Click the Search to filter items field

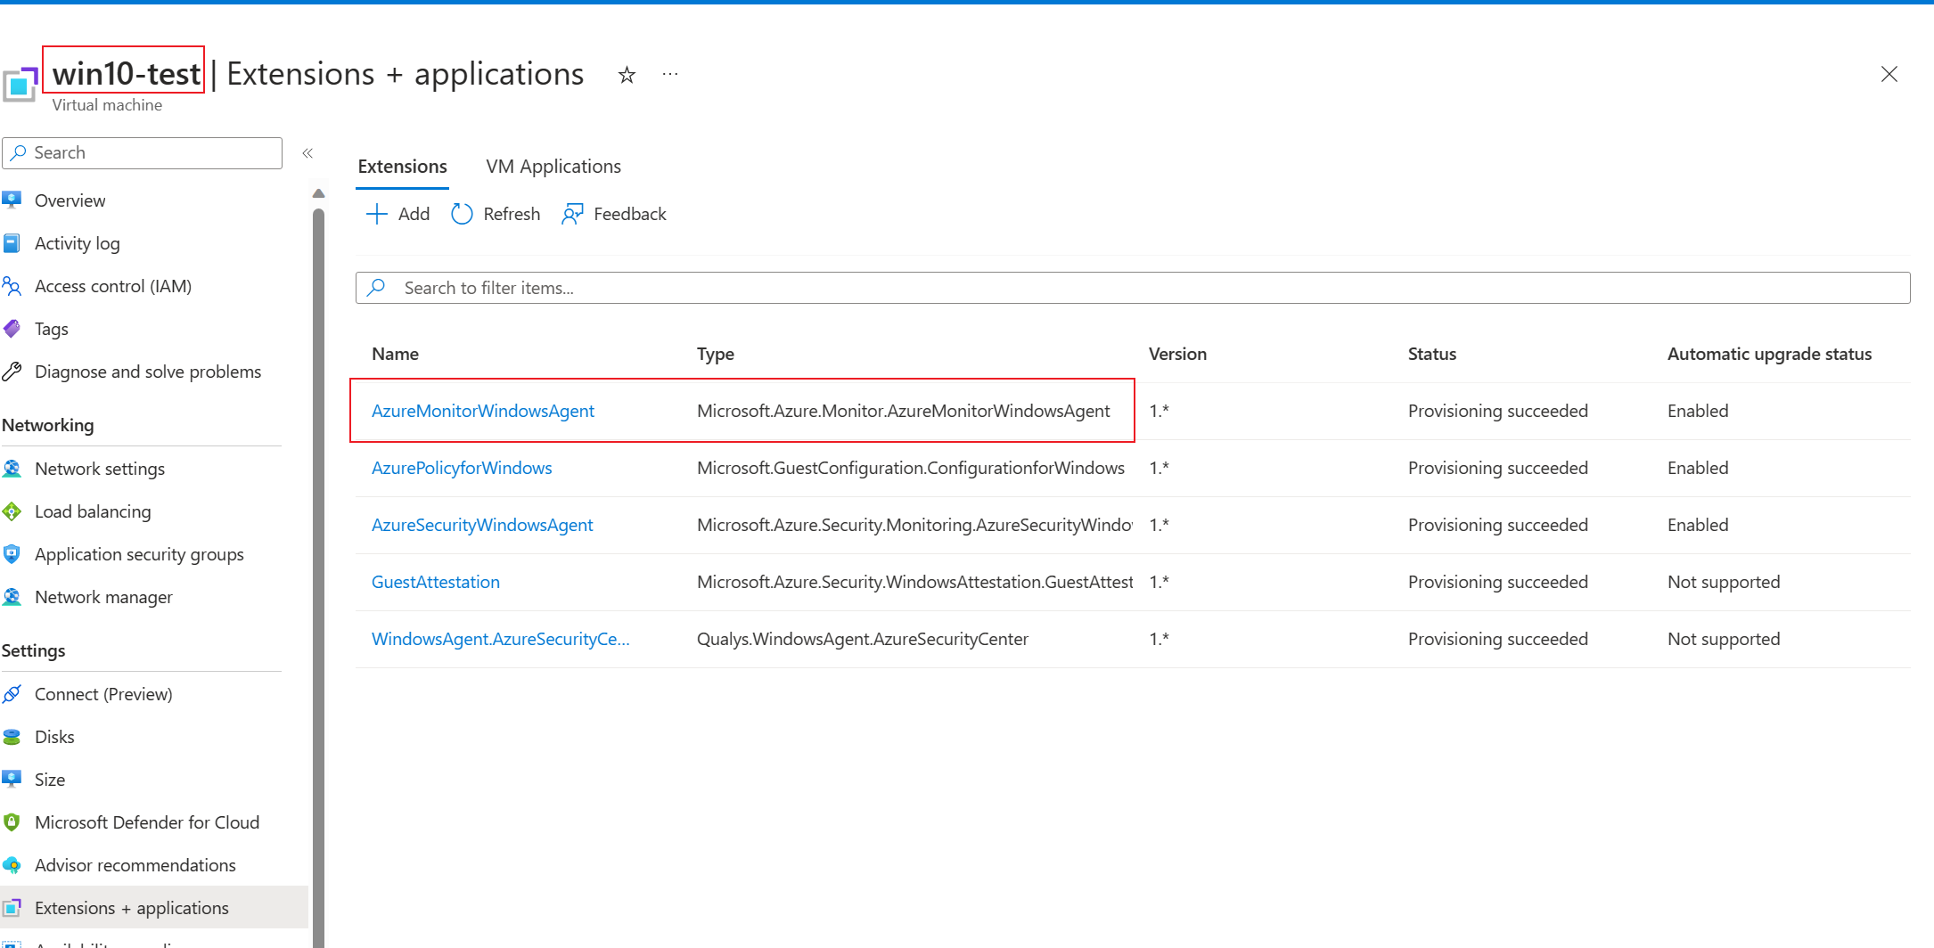pos(1132,288)
